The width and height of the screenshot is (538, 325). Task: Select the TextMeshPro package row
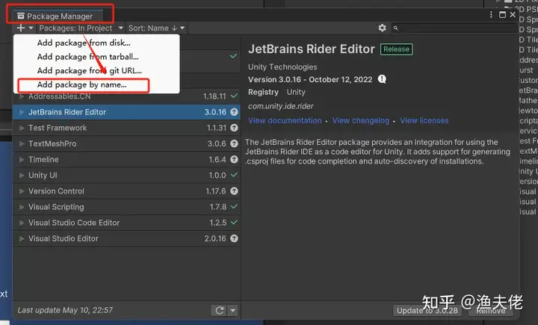click(126, 143)
